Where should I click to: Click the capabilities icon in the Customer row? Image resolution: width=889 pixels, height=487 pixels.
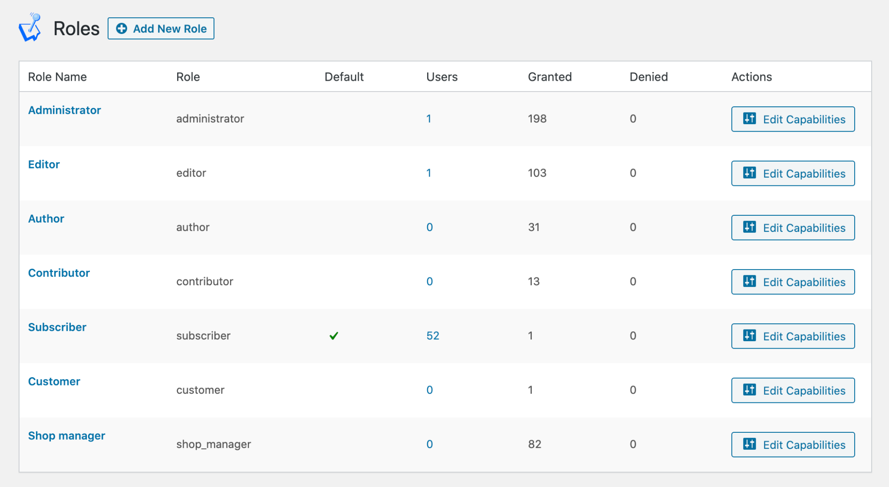750,390
